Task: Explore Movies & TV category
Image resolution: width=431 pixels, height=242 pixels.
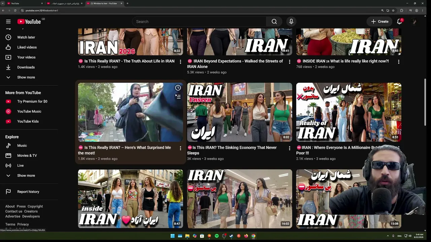Action: pos(27,156)
